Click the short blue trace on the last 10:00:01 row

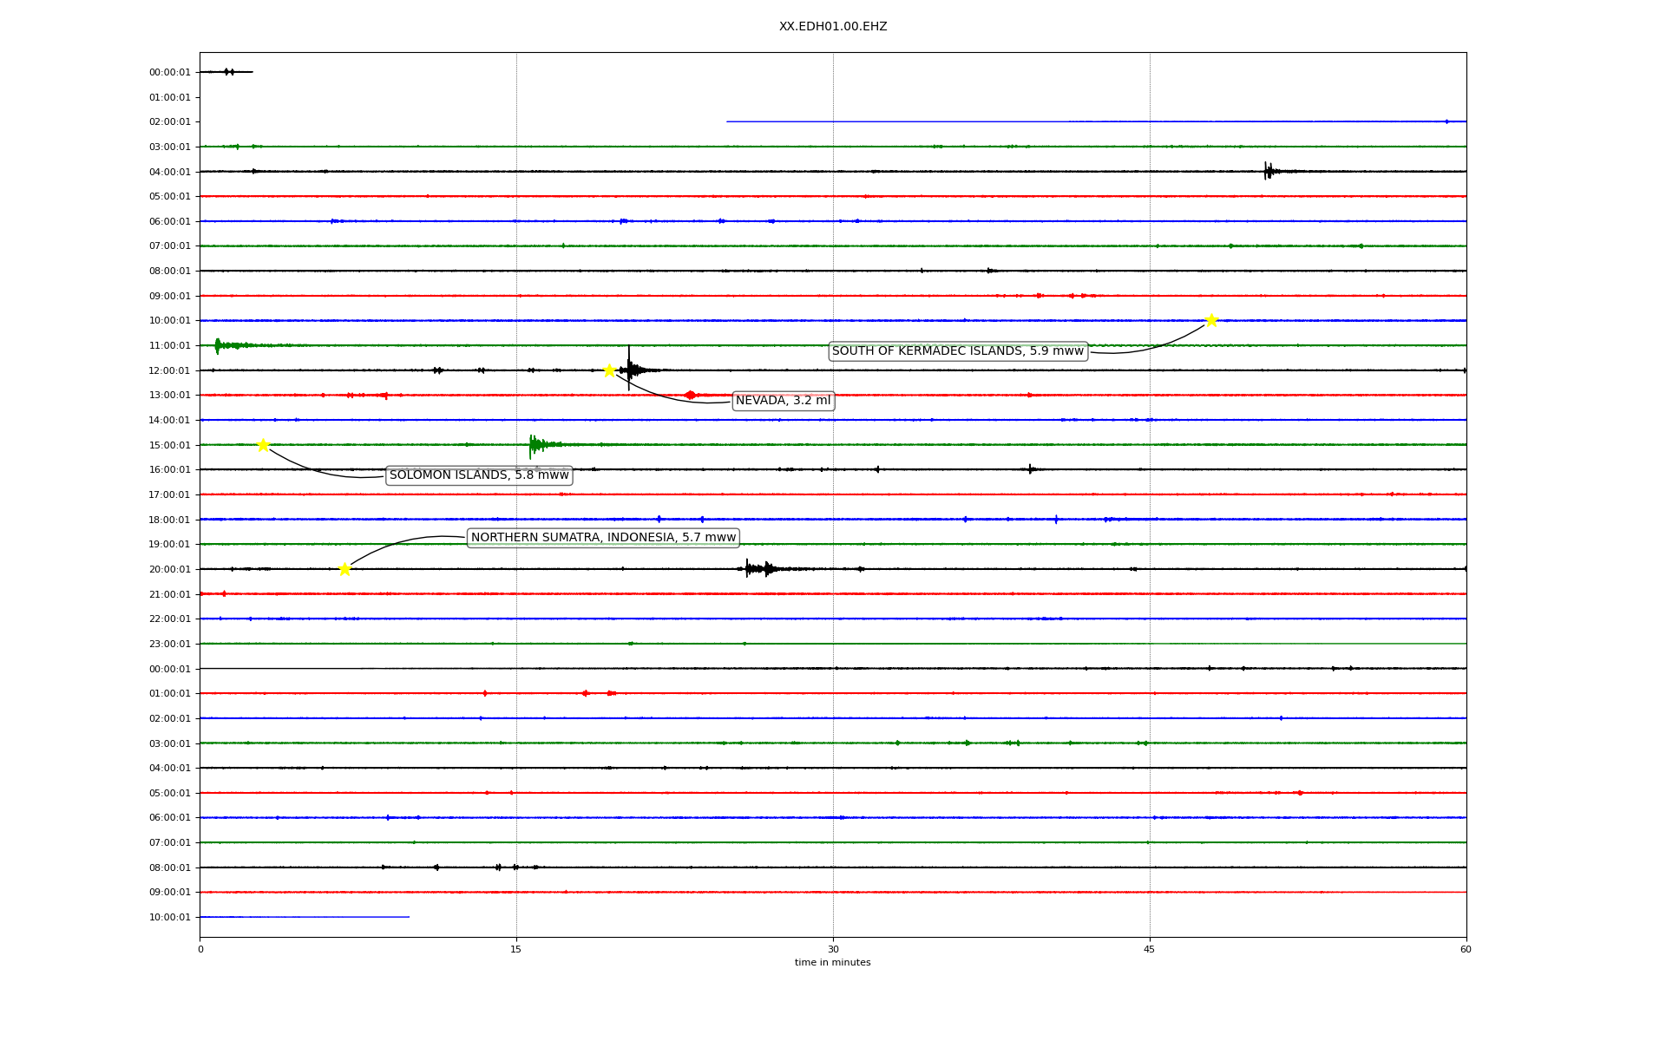[x=304, y=917]
